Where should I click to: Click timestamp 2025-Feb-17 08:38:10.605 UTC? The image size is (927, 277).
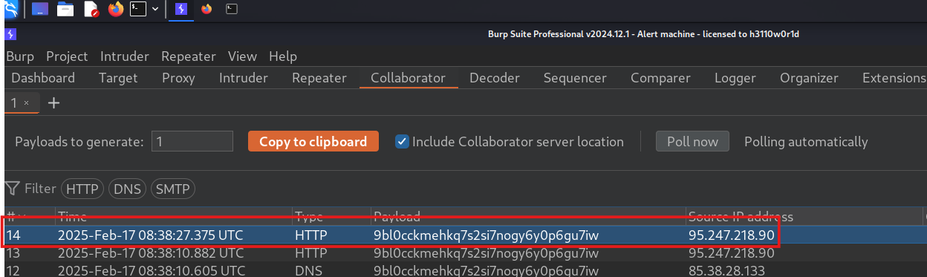click(x=151, y=270)
